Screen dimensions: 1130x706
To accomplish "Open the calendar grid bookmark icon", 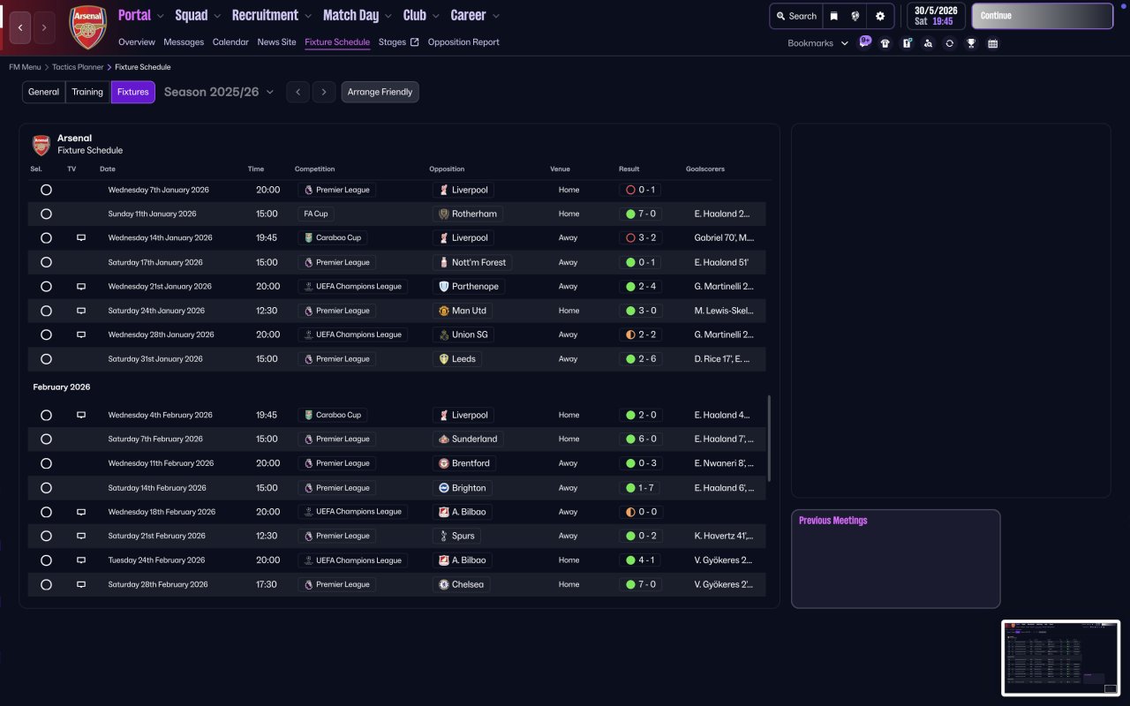I will (x=992, y=43).
